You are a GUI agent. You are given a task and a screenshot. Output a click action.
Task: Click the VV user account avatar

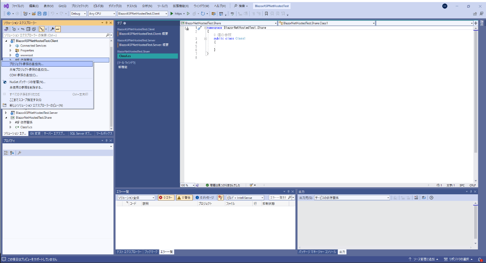click(445, 6)
